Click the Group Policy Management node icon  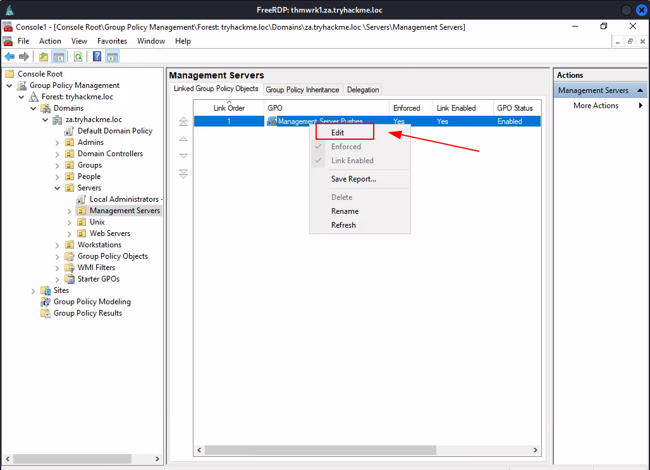[x=21, y=85]
